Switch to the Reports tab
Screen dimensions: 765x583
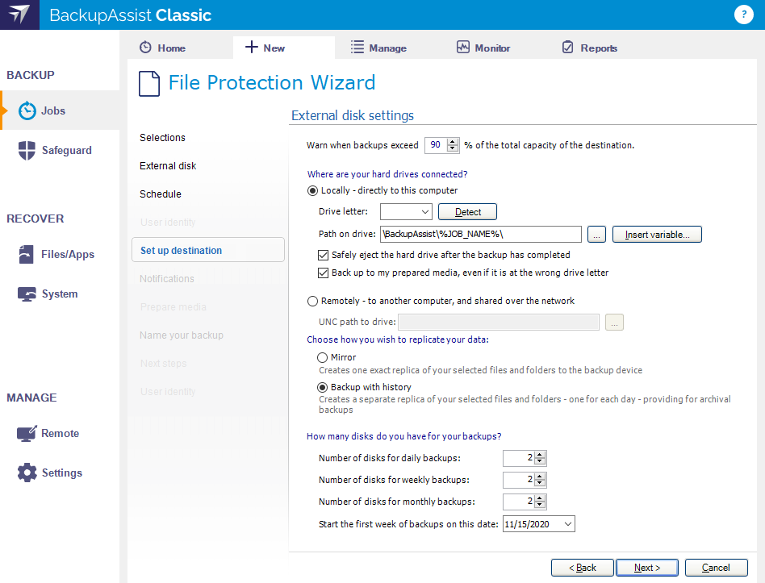pyautogui.click(x=590, y=48)
